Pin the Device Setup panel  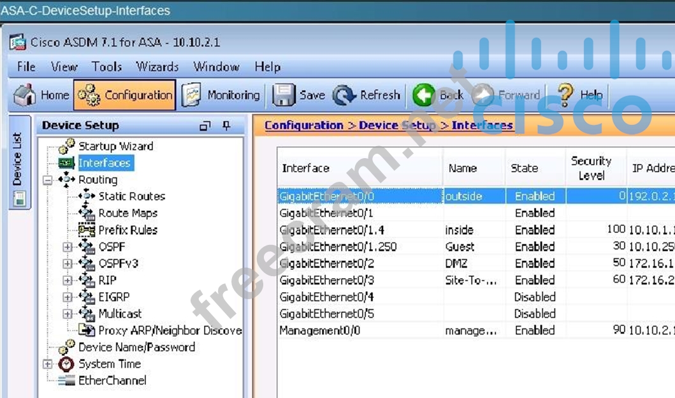click(x=226, y=126)
